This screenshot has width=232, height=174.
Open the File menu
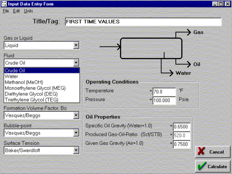(6, 11)
